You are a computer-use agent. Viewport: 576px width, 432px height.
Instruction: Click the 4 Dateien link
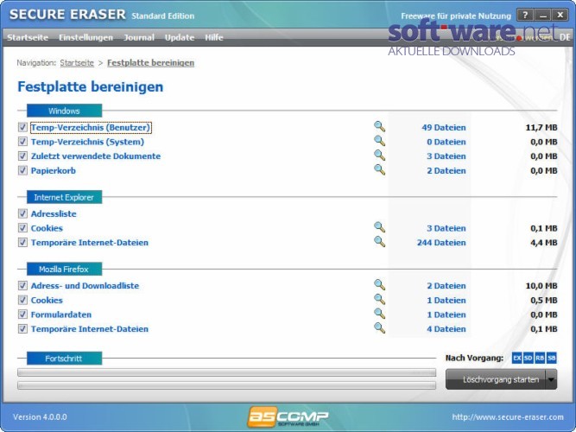click(x=446, y=329)
